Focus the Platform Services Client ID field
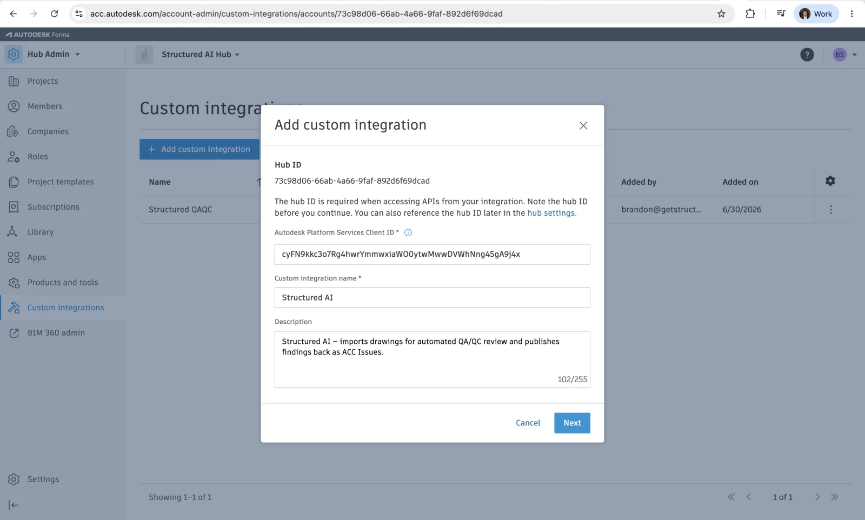Screen dimensions: 865x520 point(432,254)
